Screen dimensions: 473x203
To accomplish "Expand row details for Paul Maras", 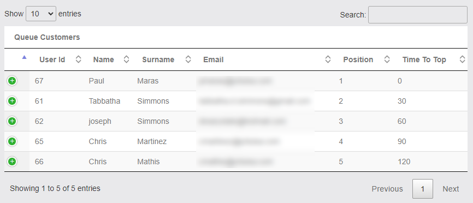I will click(12, 81).
